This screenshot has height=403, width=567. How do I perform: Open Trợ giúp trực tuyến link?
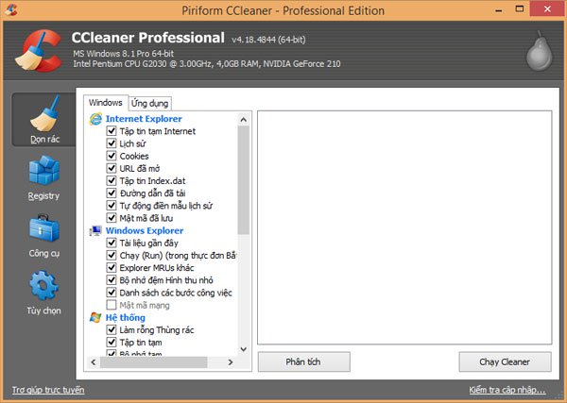coord(48,390)
